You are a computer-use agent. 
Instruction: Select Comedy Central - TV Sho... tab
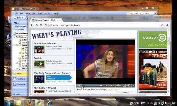[47, 20]
